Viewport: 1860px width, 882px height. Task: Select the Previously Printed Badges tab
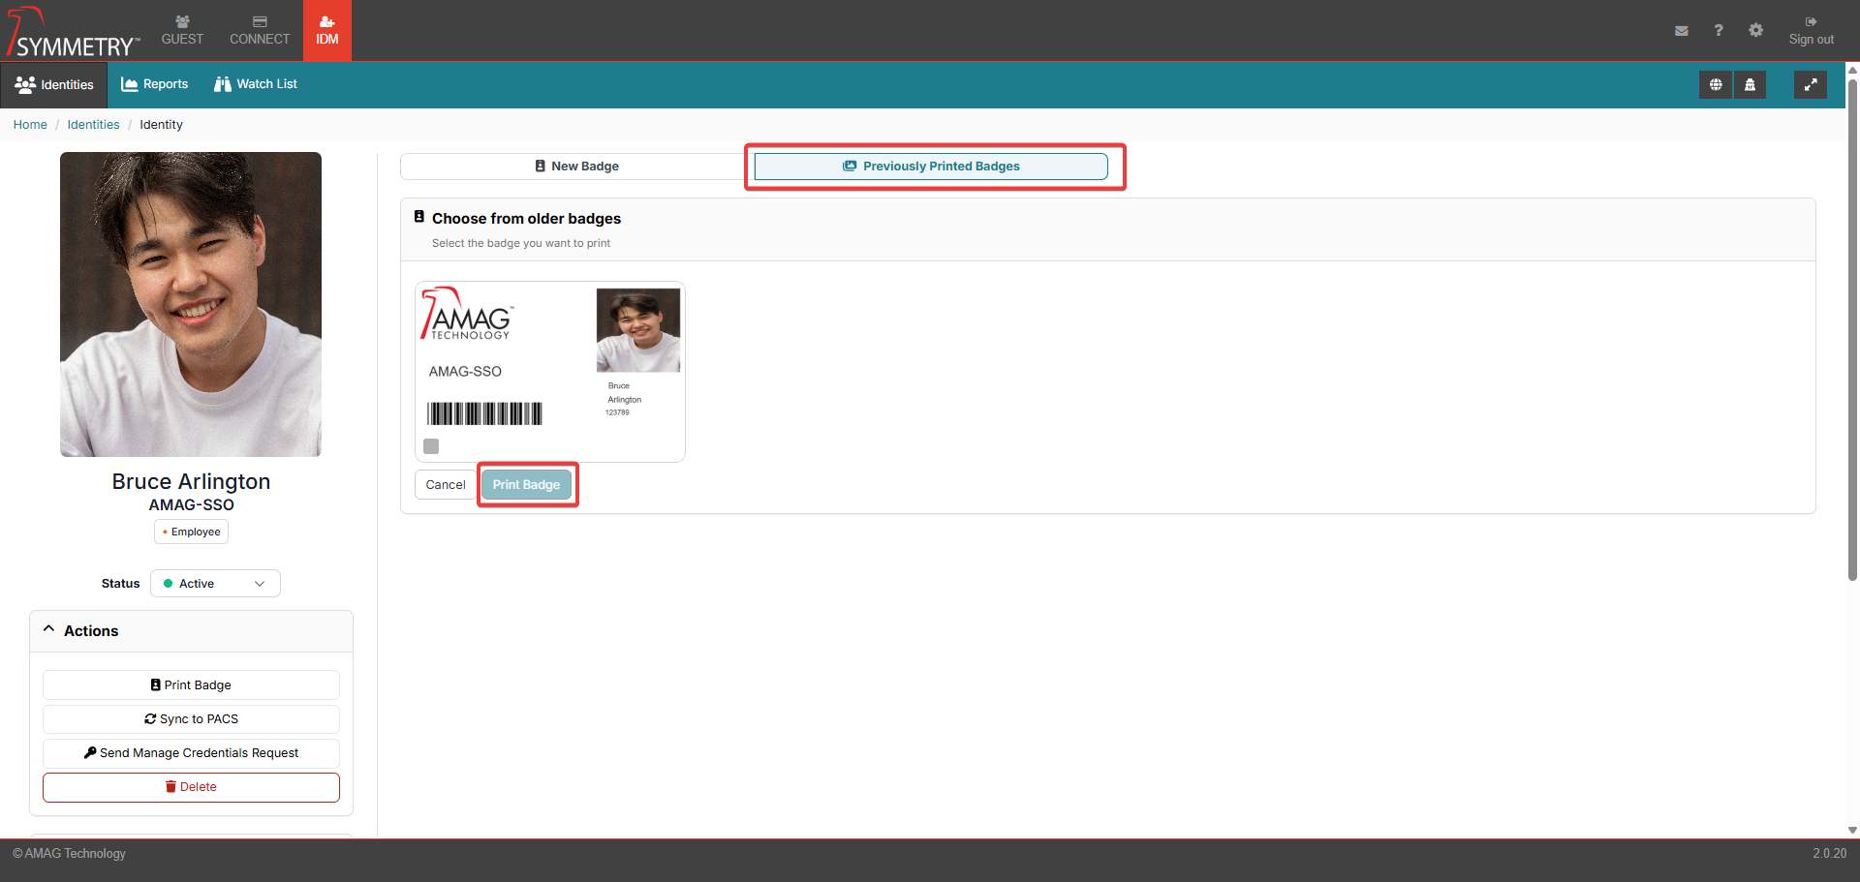(x=931, y=167)
